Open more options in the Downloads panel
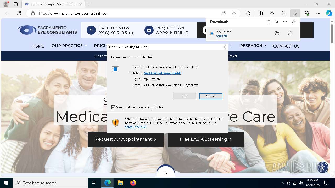335x188 pixels. pyautogui.click(x=285, y=22)
